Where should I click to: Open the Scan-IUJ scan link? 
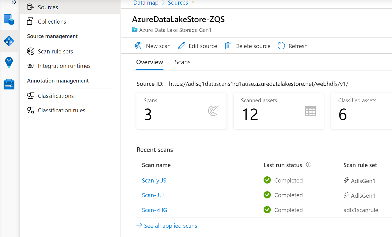coord(153,195)
